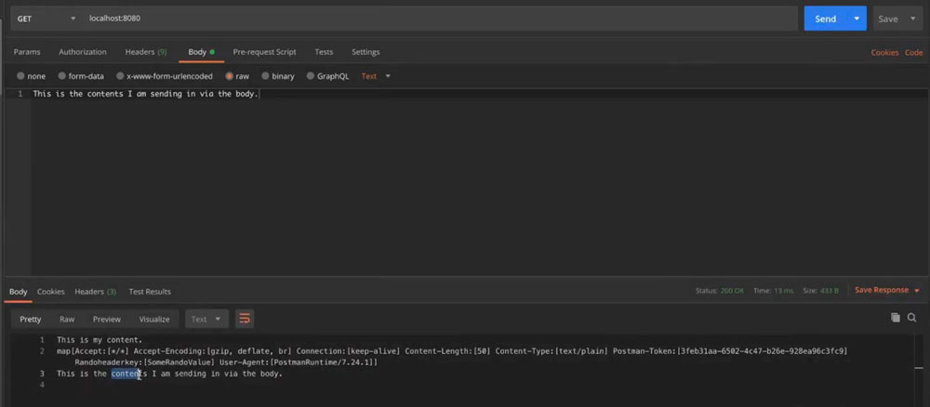Expand the Send button dropdown arrow

(x=857, y=19)
